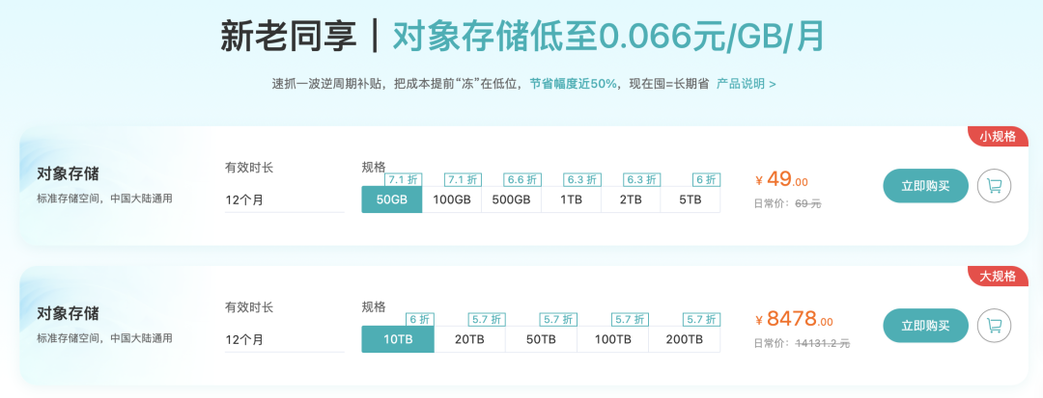1043x398 pixels.
Task: Select the 2TB specification
Action: click(x=631, y=199)
